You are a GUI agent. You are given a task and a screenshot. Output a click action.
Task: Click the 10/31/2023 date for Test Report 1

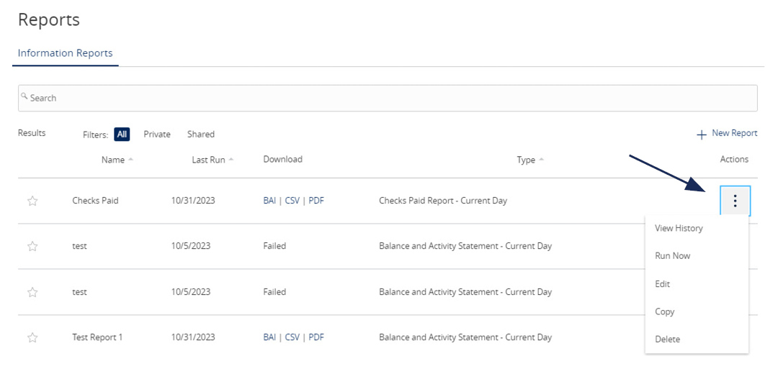coord(193,337)
